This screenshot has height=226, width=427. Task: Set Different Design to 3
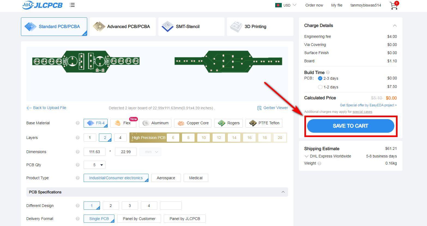coord(130,206)
